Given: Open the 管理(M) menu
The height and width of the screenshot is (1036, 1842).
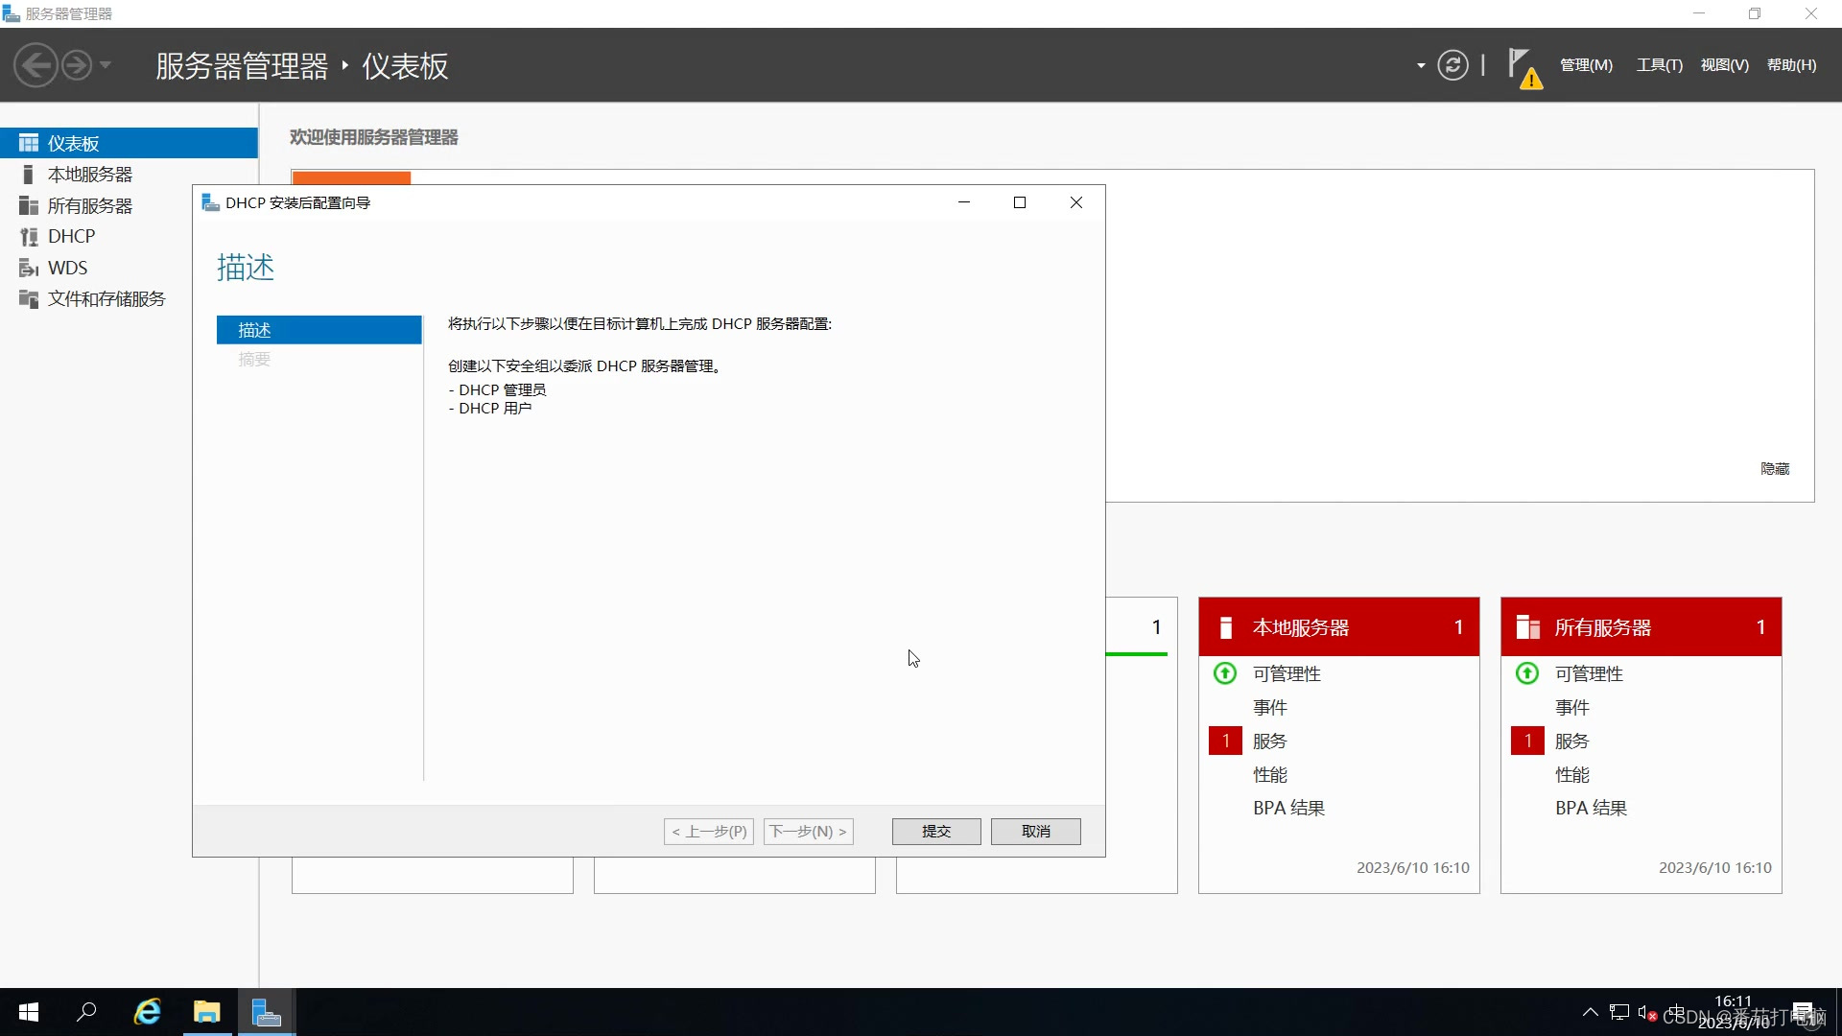Looking at the screenshot, I should pos(1586,65).
